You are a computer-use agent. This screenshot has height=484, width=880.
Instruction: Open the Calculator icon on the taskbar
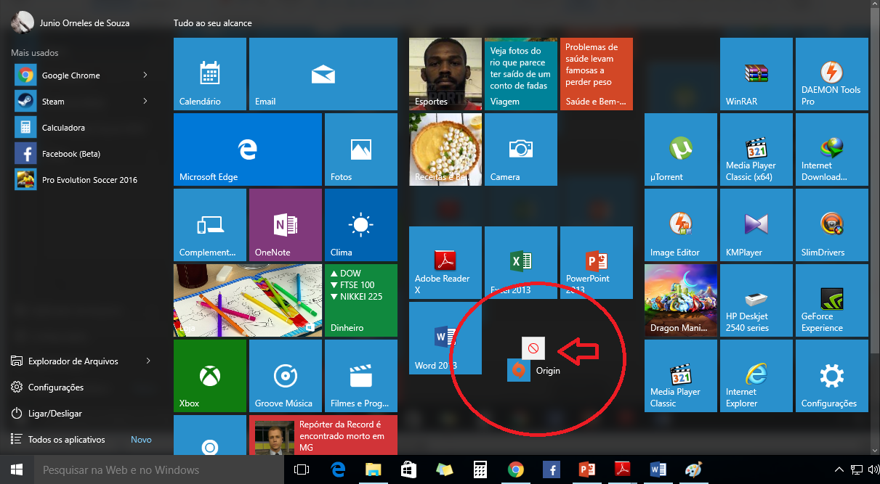click(x=480, y=469)
